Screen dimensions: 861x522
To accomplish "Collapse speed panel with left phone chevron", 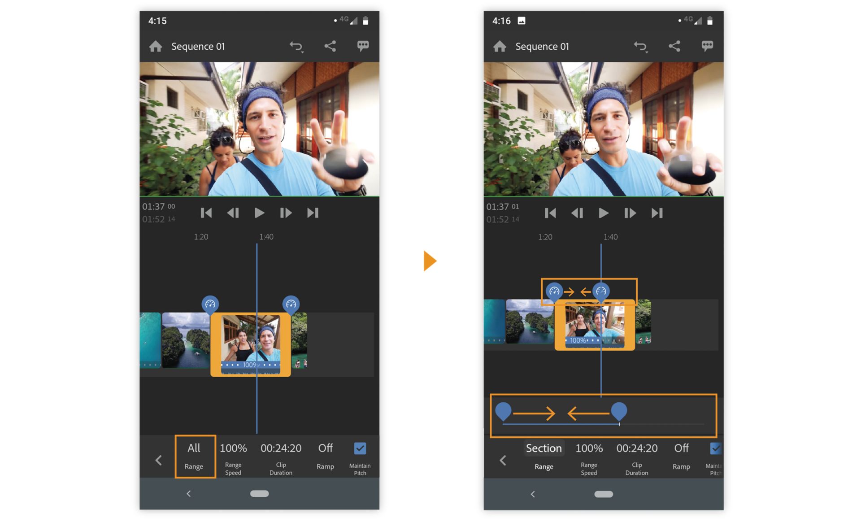I will (158, 460).
